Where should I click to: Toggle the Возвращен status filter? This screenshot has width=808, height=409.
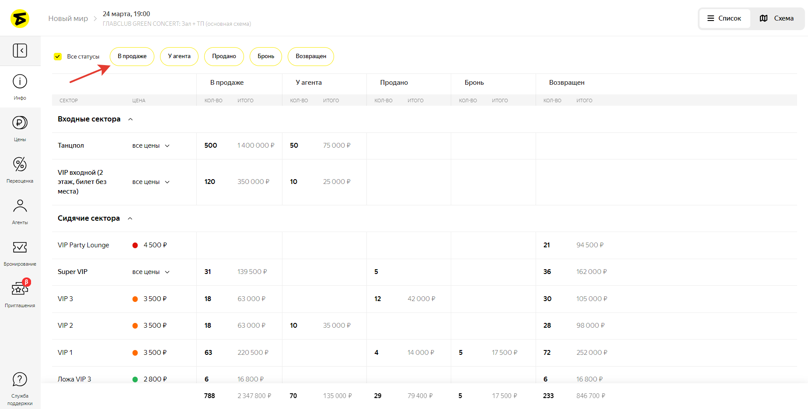(310, 56)
